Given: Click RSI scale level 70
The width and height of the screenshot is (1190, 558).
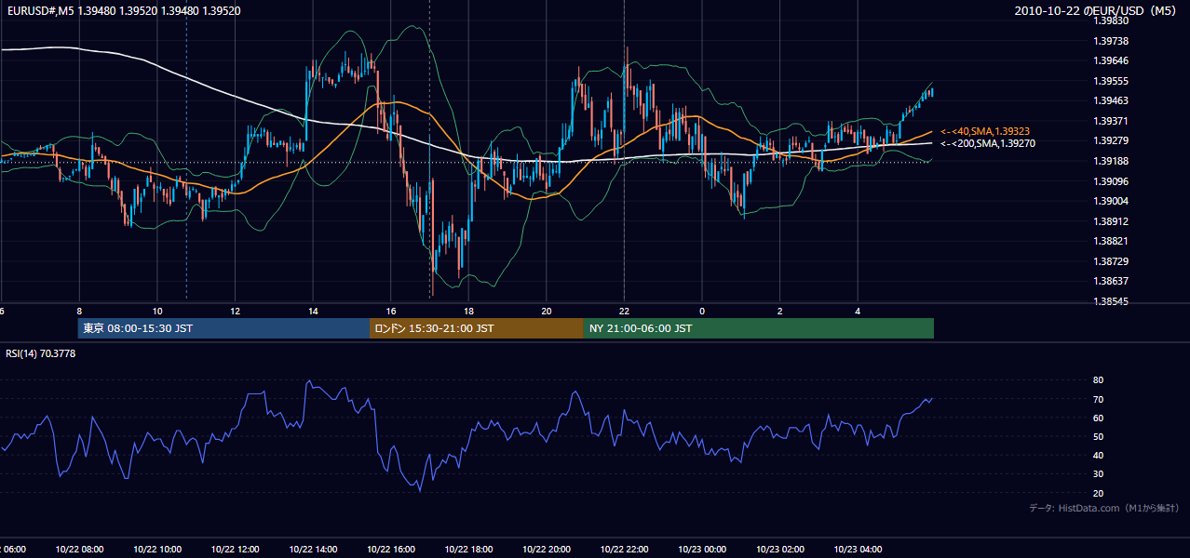Looking at the screenshot, I should [1098, 399].
